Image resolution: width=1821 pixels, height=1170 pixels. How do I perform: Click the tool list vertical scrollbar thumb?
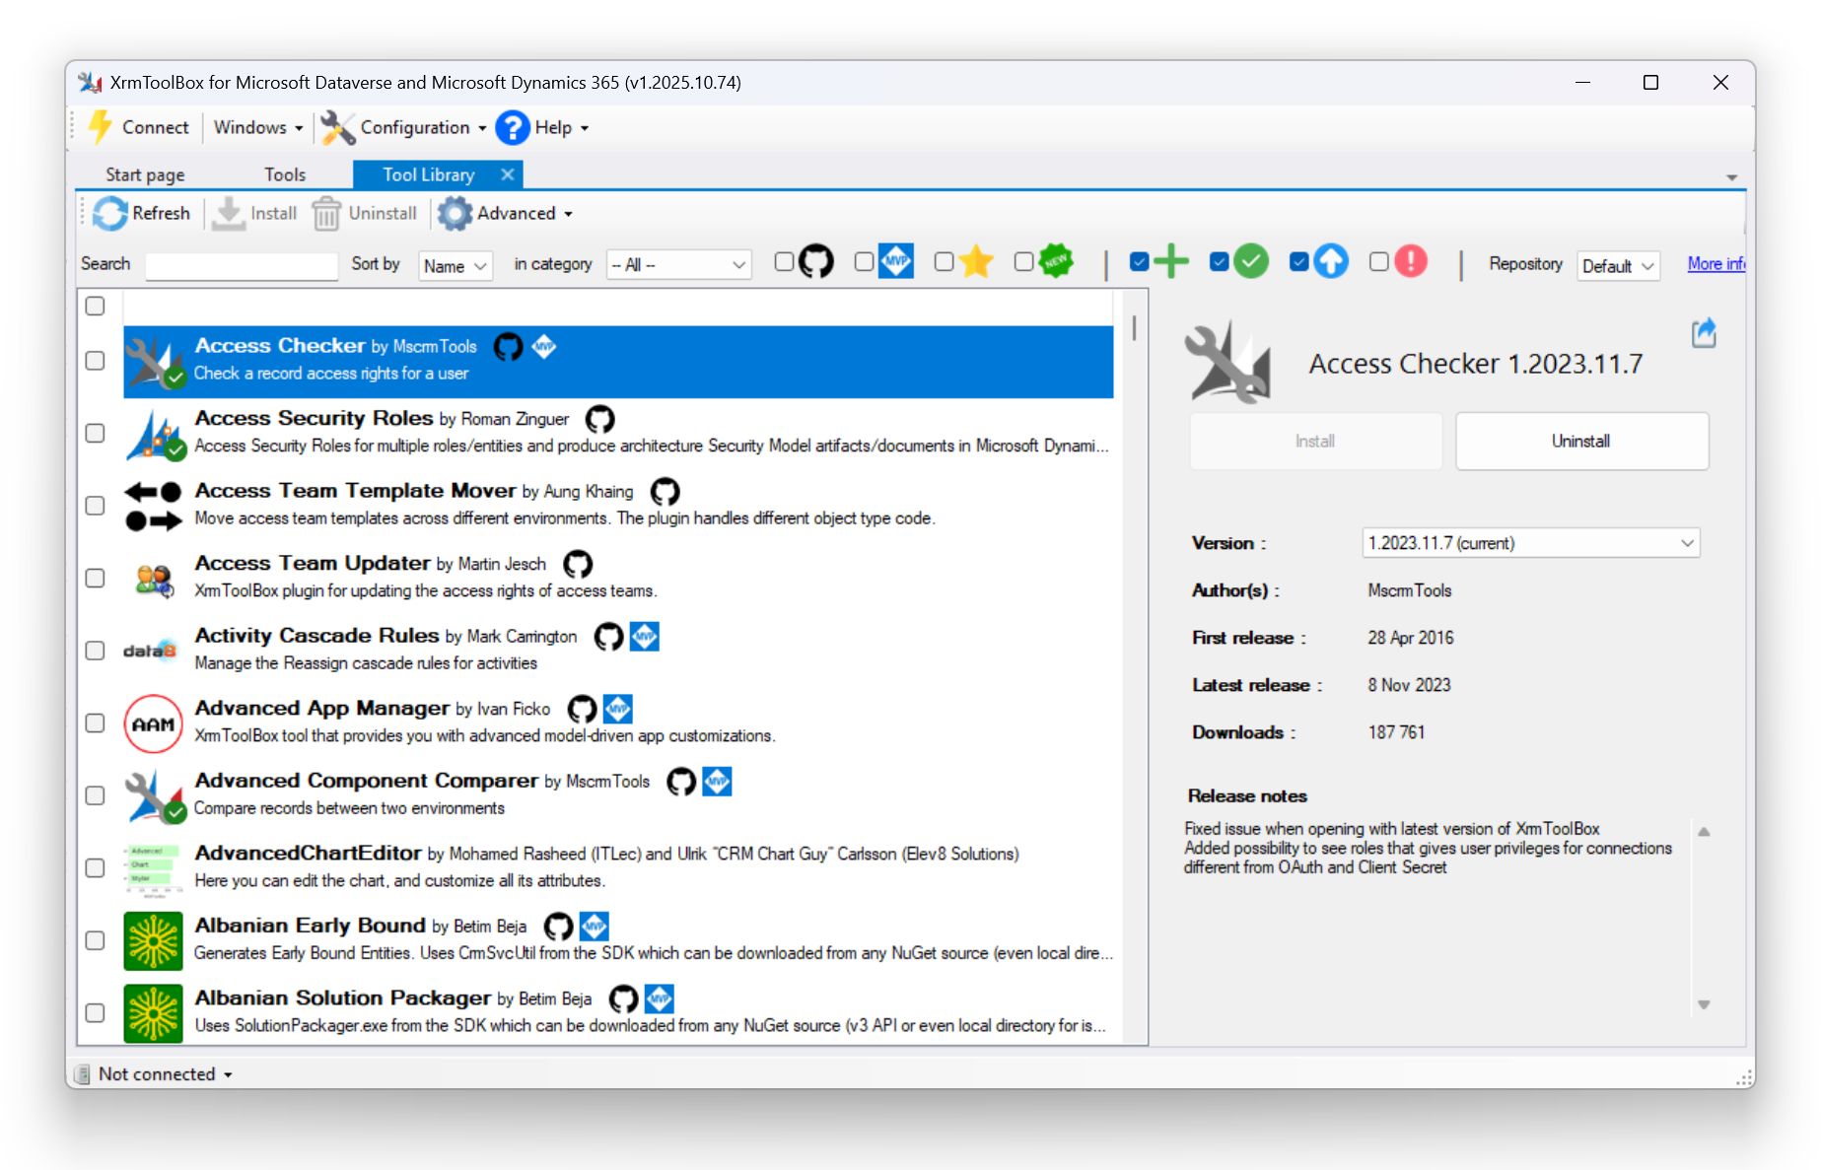[1134, 328]
